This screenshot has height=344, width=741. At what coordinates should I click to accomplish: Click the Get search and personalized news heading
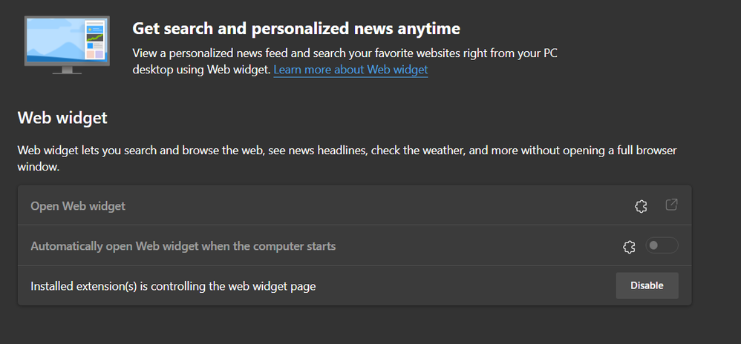[x=296, y=29]
